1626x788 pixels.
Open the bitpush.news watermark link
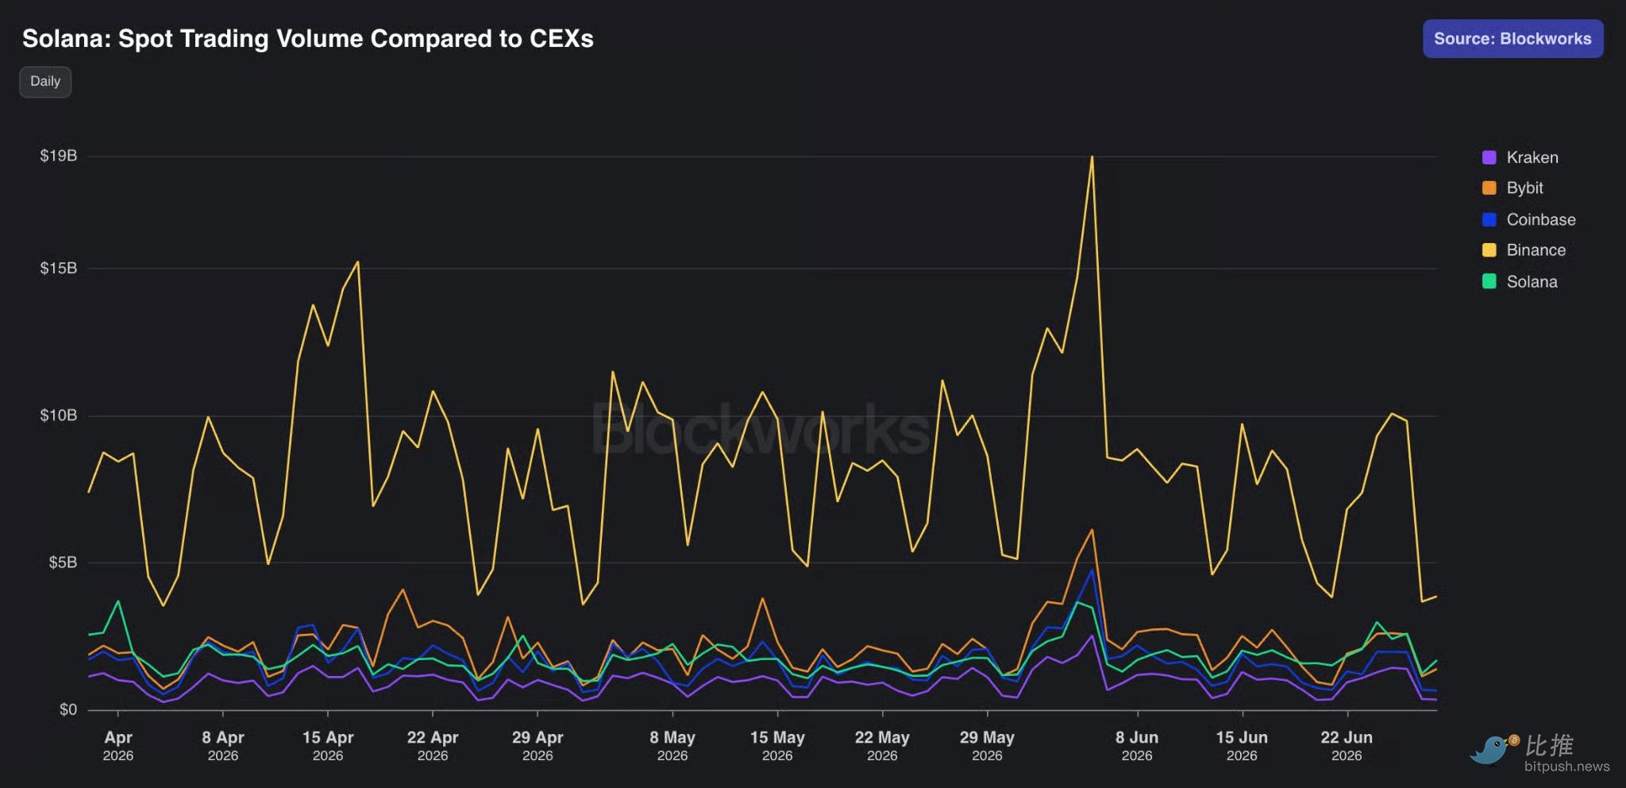(x=1566, y=767)
